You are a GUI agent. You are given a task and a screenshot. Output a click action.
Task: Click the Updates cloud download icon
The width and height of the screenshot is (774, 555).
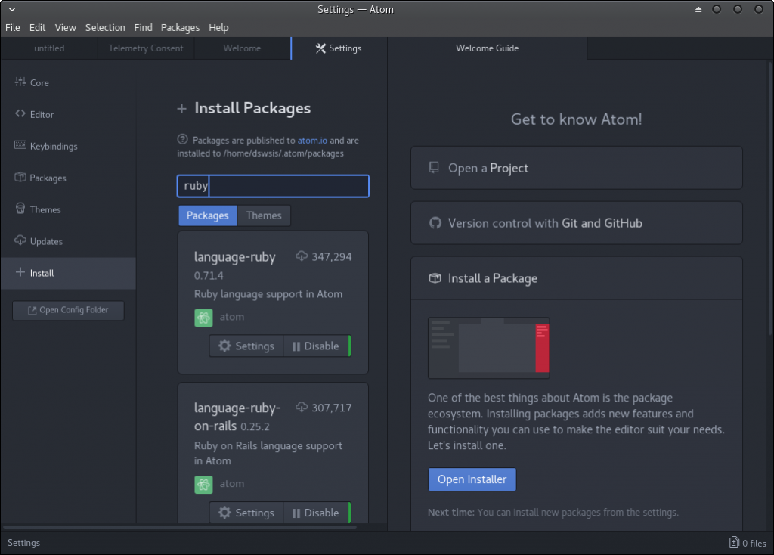(20, 241)
